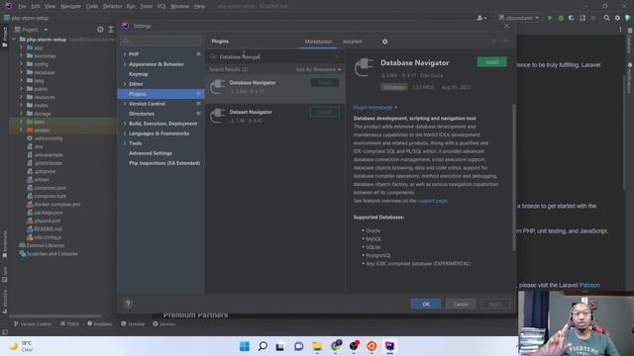Open phpunit.xml run configuration dropdown

tap(519, 18)
